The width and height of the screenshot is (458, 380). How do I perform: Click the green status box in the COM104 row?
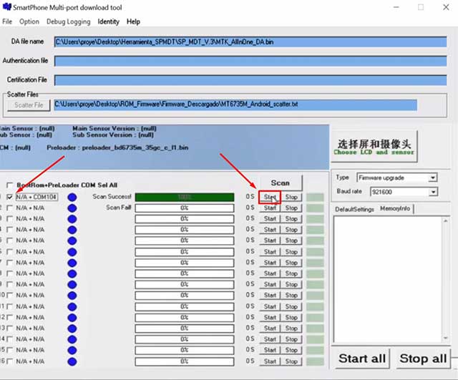point(315,197)
